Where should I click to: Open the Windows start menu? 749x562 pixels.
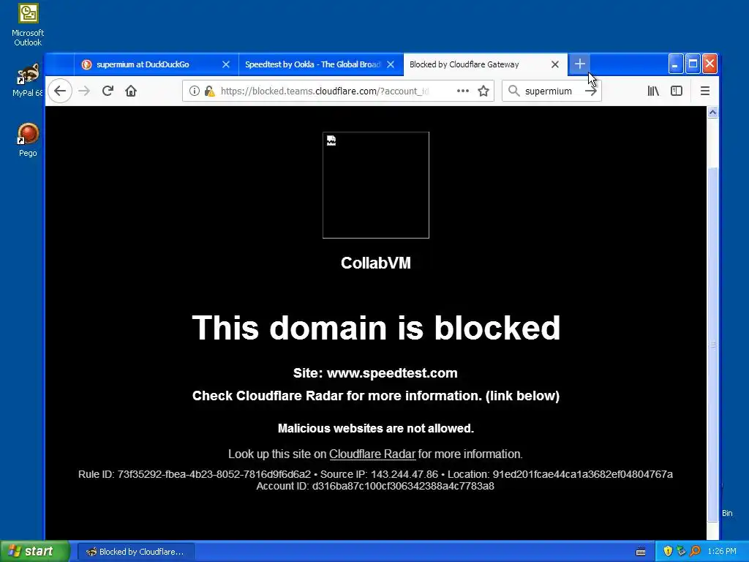35,552
